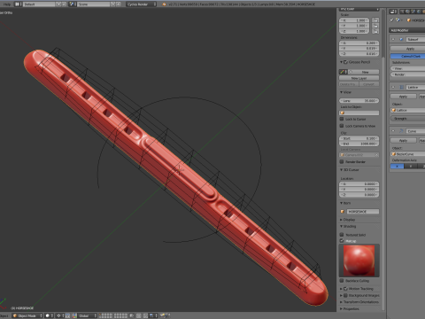Click the Properties editor type icon

point(393,12)
